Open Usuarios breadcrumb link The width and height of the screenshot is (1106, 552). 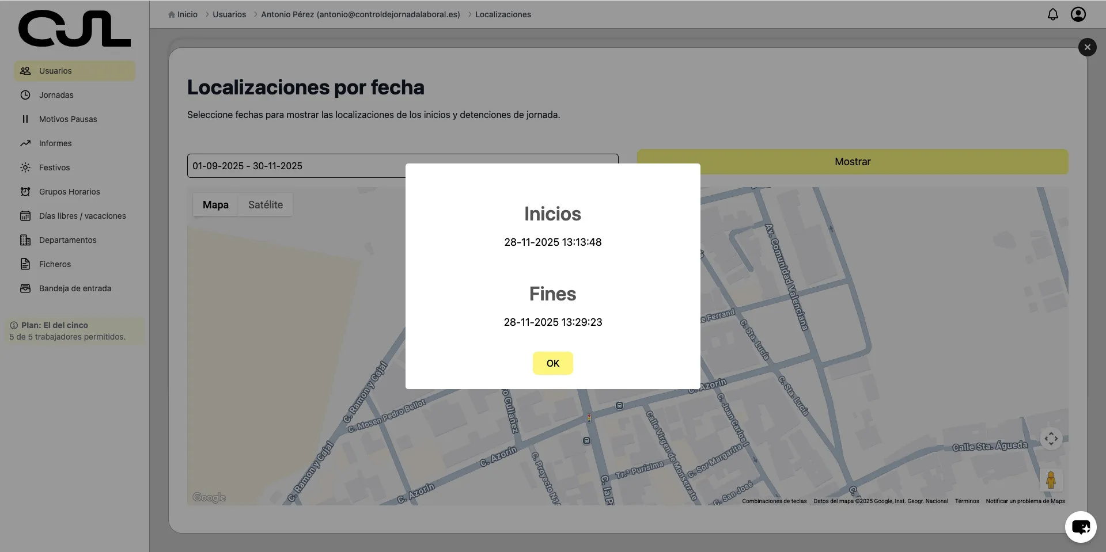[229, 14]
